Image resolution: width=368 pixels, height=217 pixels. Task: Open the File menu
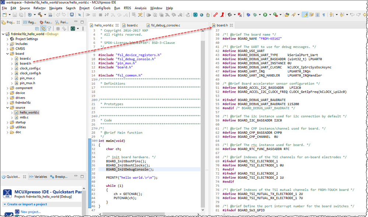[4, 8]
